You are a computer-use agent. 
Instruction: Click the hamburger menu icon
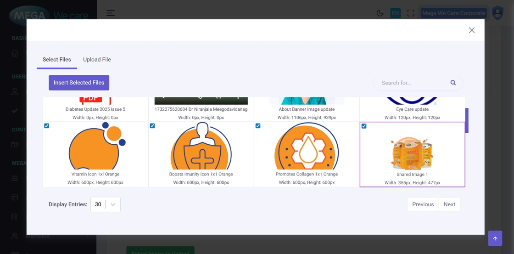point(111,13)
